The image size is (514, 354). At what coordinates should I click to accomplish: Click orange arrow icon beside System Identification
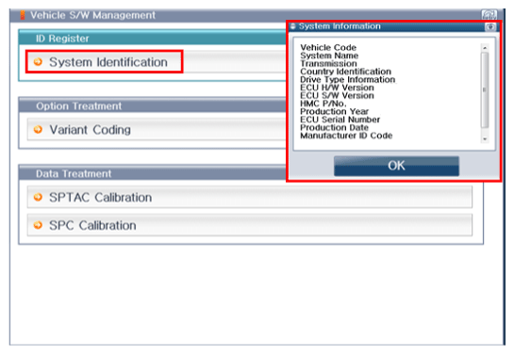tap(38, 61)
